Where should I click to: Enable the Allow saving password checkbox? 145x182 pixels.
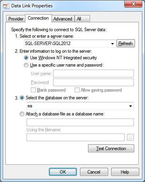click(x=77, y=90)
